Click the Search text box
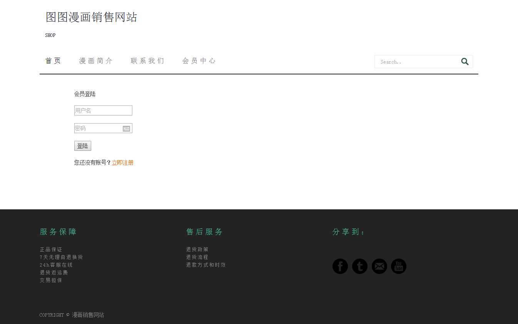518x324 pixels. (418, 62)
